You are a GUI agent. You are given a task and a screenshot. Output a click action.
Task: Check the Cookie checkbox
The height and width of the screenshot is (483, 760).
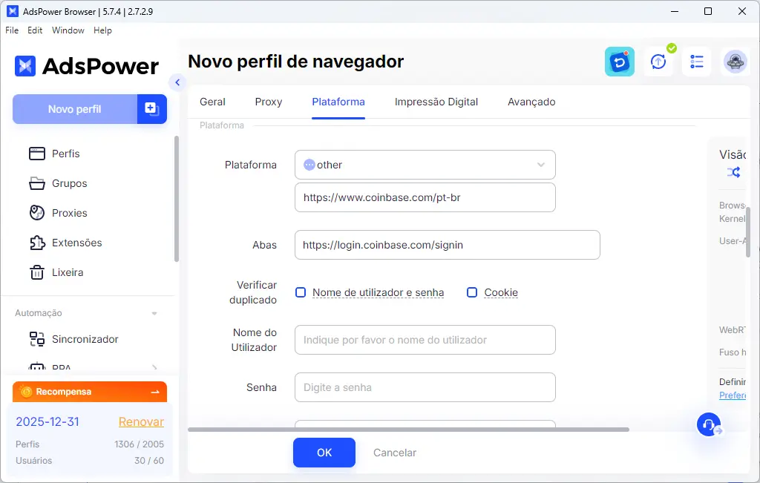coord(472,292)
